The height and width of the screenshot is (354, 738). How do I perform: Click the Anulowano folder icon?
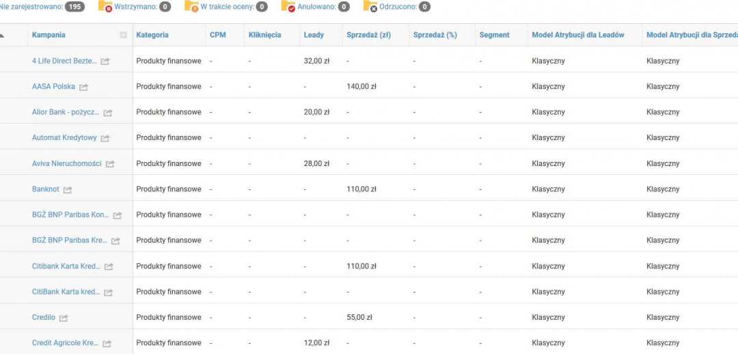288,7
